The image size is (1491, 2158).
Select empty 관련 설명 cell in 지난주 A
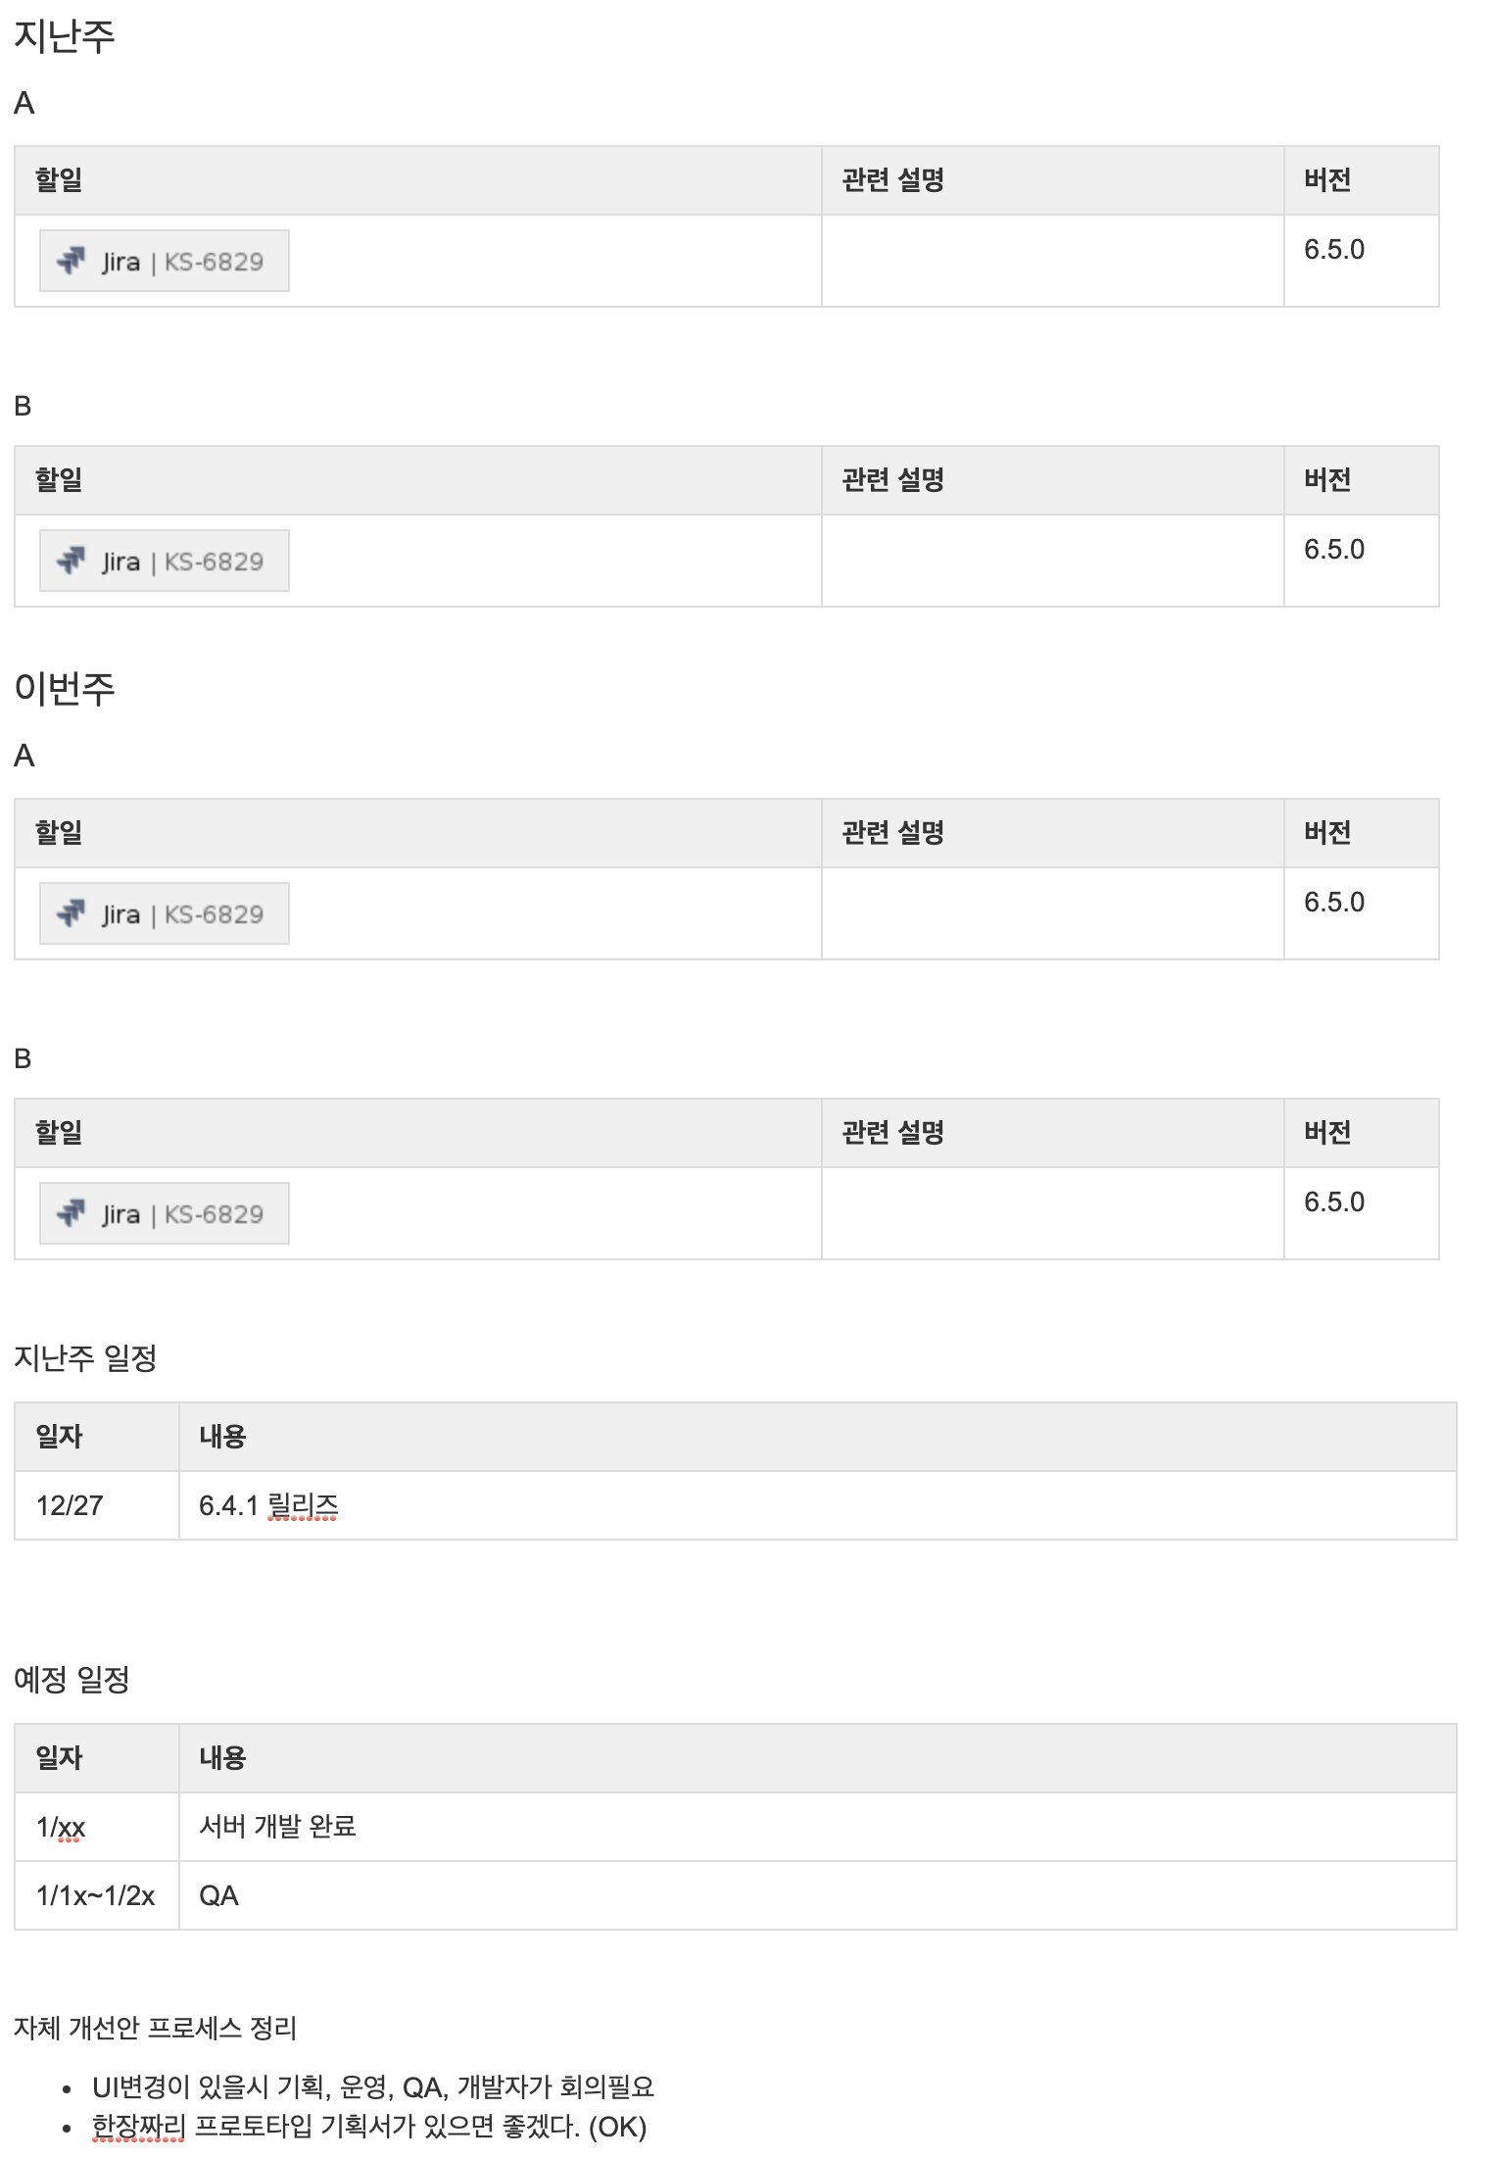1052,261
